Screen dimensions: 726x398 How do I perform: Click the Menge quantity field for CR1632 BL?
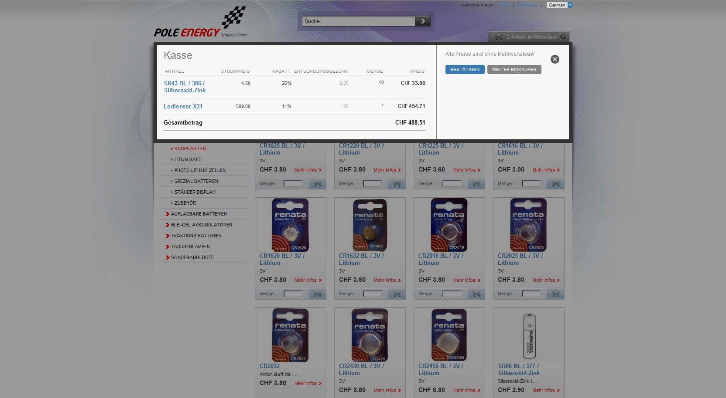[372, 294]
